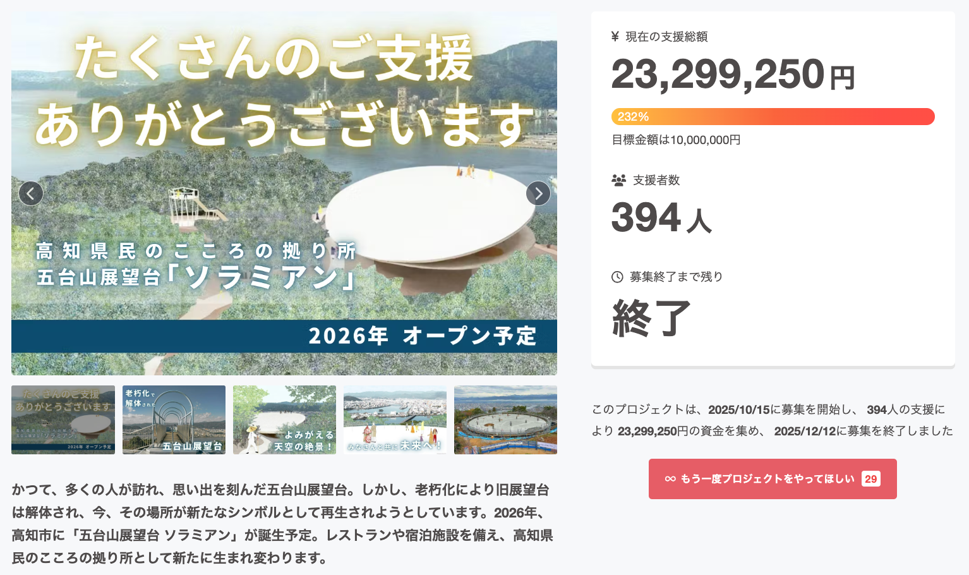Select the 老朽化で解体された五台山展望台 thumbnail
This screenshot has width=969, height=575.
tap(174, 420)
